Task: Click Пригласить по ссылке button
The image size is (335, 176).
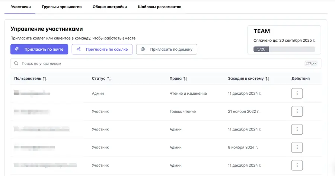Action: pos(102,49)
